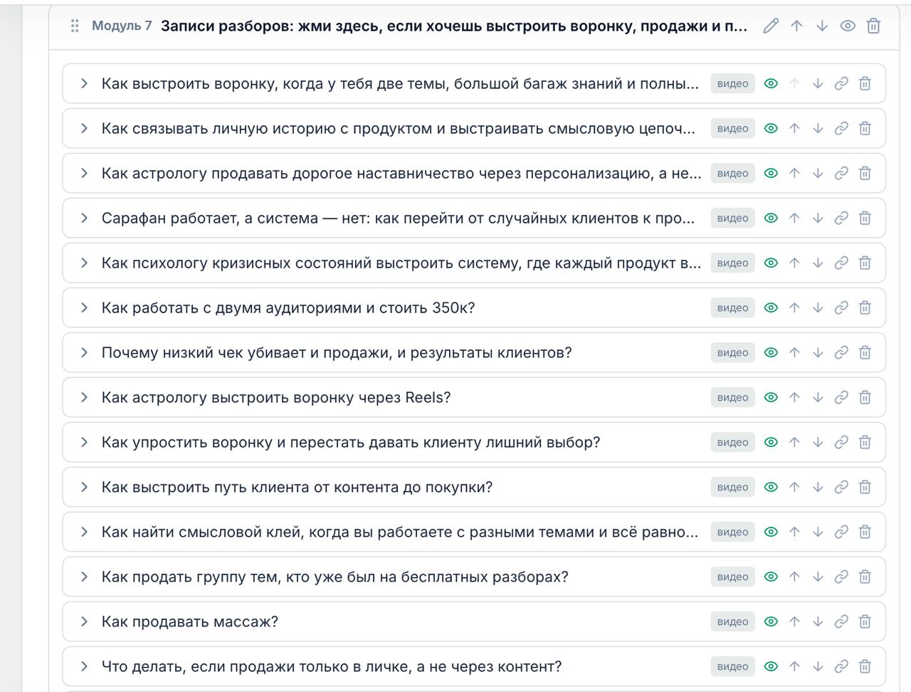Expand 'Что делать, если продажи только в личке'
This screenshot has width=911, height=692.
[x=84, y=666]
